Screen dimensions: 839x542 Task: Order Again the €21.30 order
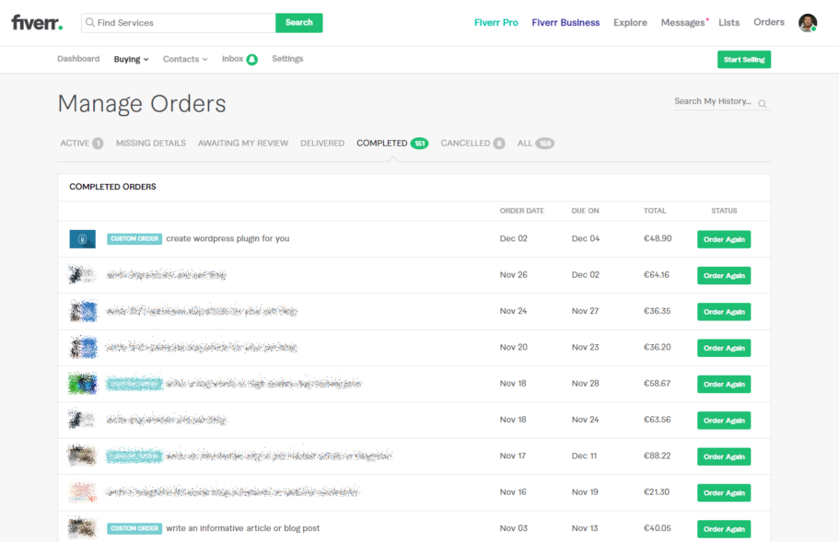pos(724,493)
